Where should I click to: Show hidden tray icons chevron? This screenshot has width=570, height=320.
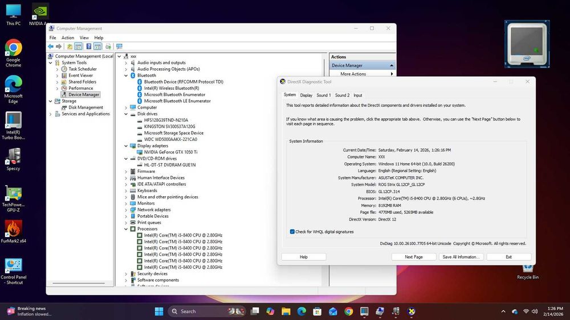pyautogui.click(x=503, y=311)
